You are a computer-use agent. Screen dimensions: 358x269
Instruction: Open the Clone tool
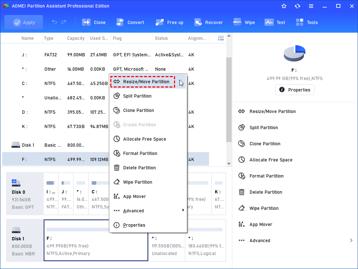coord(94,22)
